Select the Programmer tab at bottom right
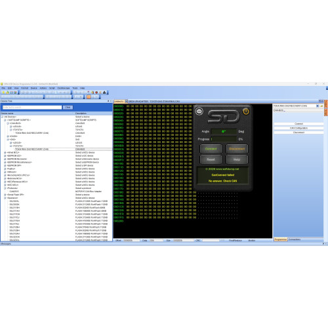 (x=281, y=239)
